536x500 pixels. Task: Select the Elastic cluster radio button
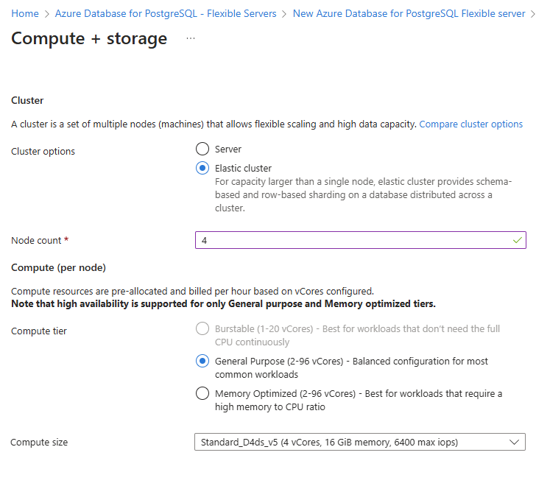[x=202, y=168]
